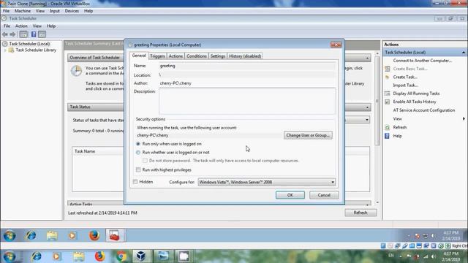The width and height of the screenshot is (468, 263).
Task: Click Cancel in greeting Properties dialog
Action: (324, 195)
